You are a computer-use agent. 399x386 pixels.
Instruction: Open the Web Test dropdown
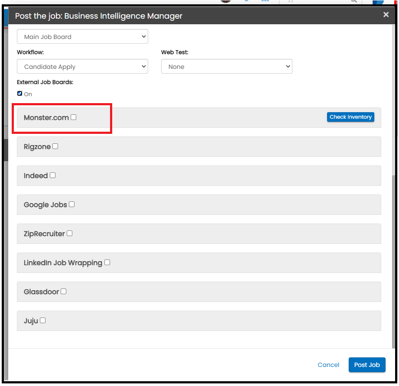227,67
